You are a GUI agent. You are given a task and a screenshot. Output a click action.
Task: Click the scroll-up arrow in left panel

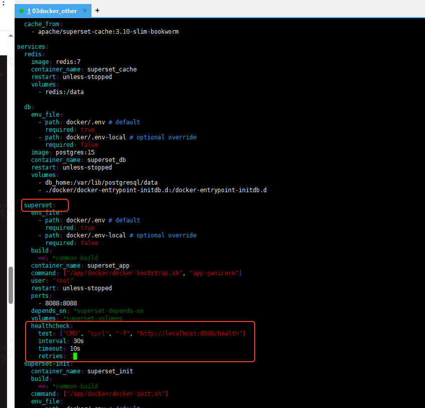coord(11,36)
